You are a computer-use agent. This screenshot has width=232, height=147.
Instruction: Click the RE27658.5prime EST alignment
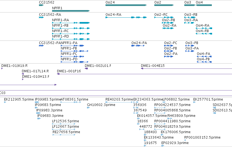pos(64,135)
